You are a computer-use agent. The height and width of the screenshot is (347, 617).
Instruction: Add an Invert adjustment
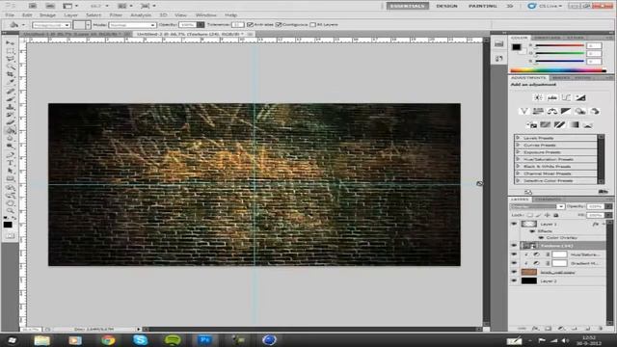click(531, 125)
